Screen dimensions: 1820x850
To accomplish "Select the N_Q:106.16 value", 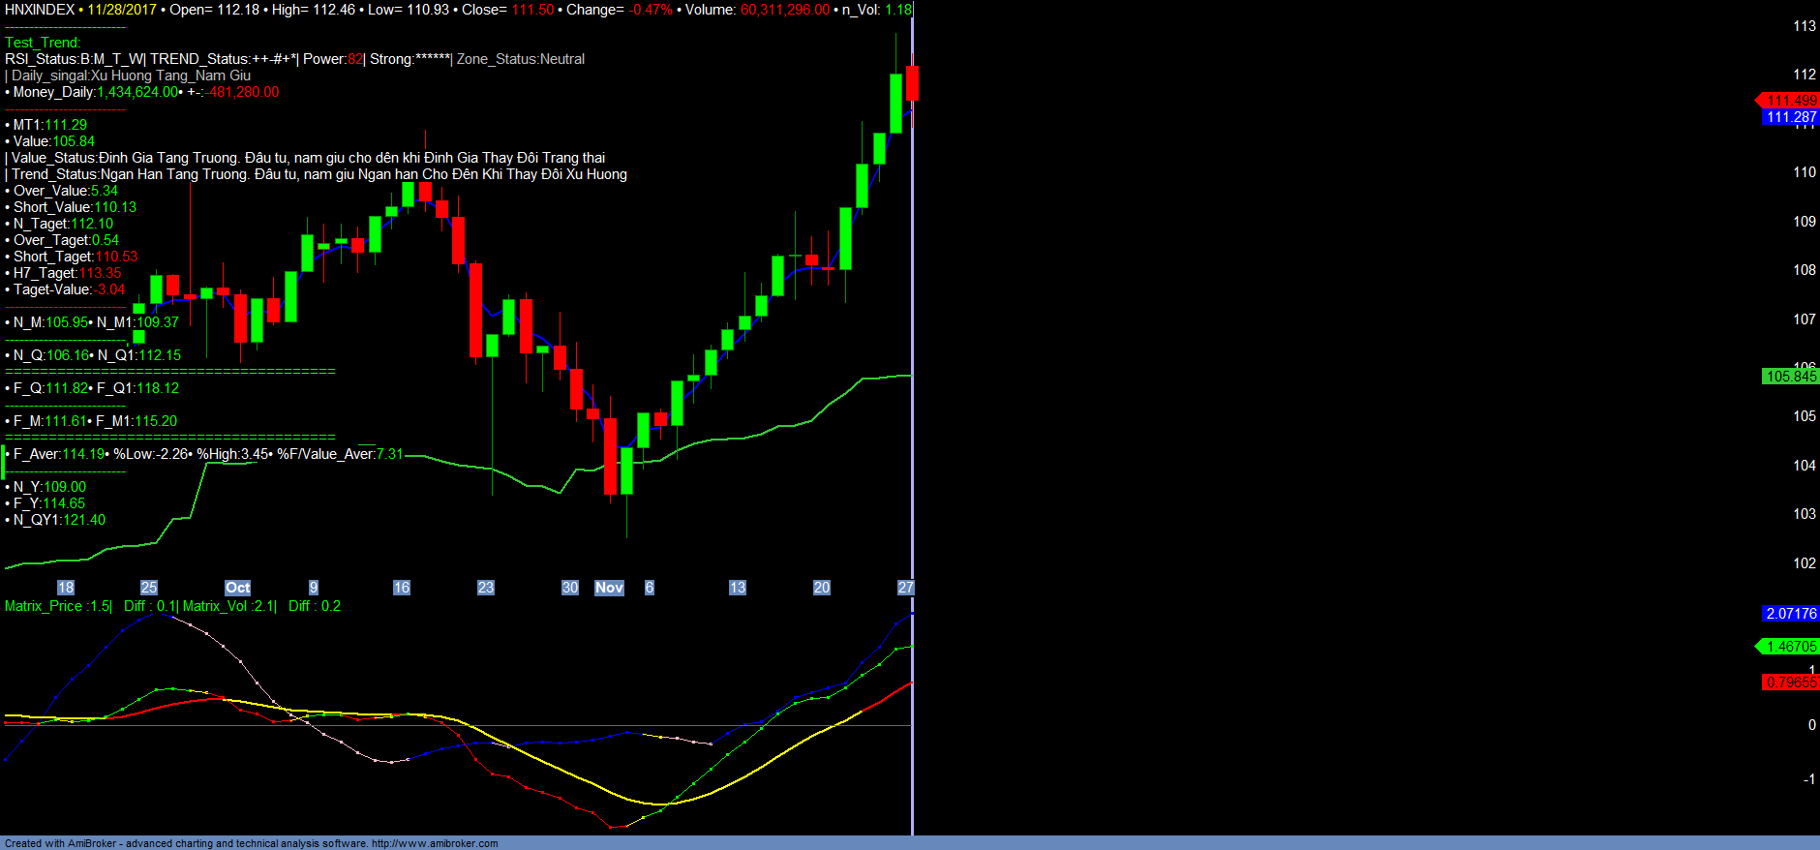I will 51,355.
